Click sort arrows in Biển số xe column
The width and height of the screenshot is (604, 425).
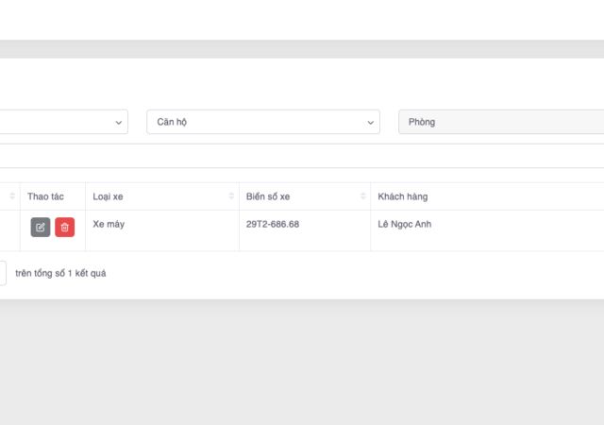tap(362, 196)
